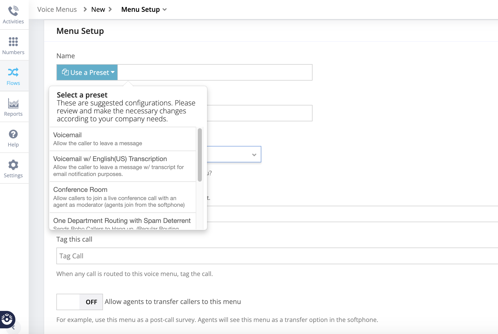Screen dimensions: 498x334
Task: Open the Numbers keypad icon
Action: pyautogui.click(x=13, y=42)
